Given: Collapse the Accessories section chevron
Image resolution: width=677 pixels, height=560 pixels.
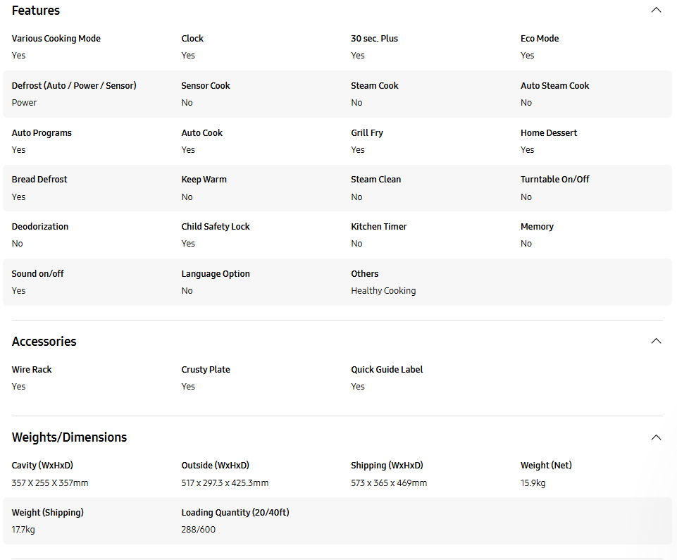Looking at the screenshot, I should pos(656,341).
